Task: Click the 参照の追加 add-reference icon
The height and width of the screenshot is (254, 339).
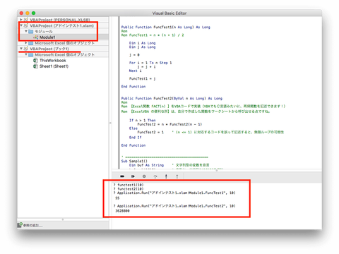Action: click(x=20, y=225)
